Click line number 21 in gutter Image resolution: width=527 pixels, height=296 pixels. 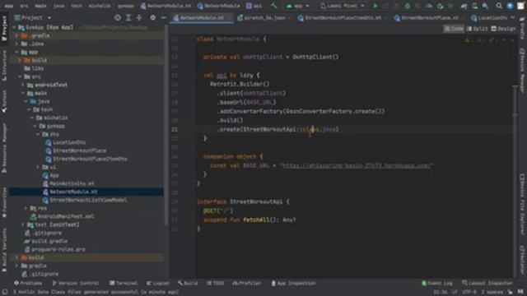tap(175, 129)
